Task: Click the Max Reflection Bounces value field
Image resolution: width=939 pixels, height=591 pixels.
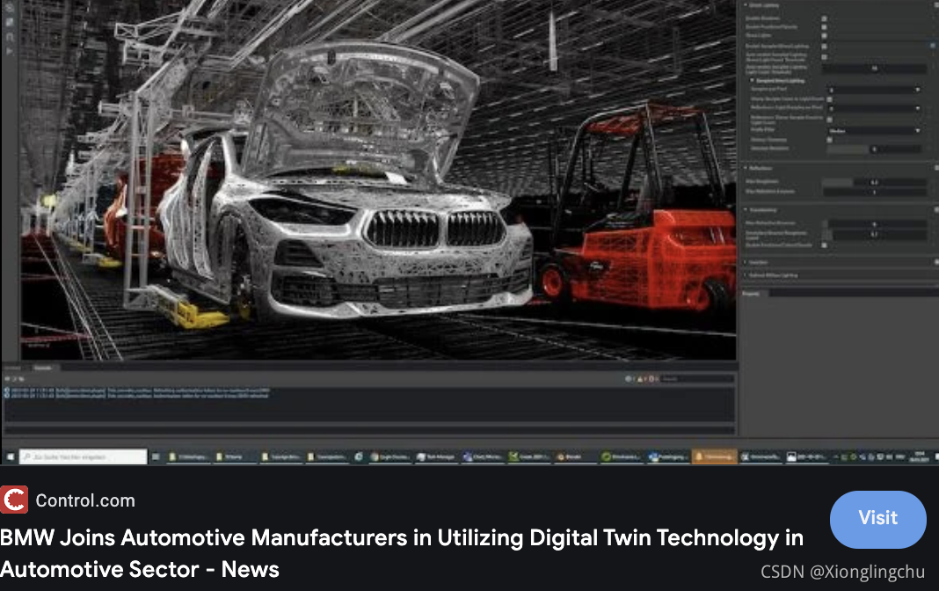Action: point(874,193)
